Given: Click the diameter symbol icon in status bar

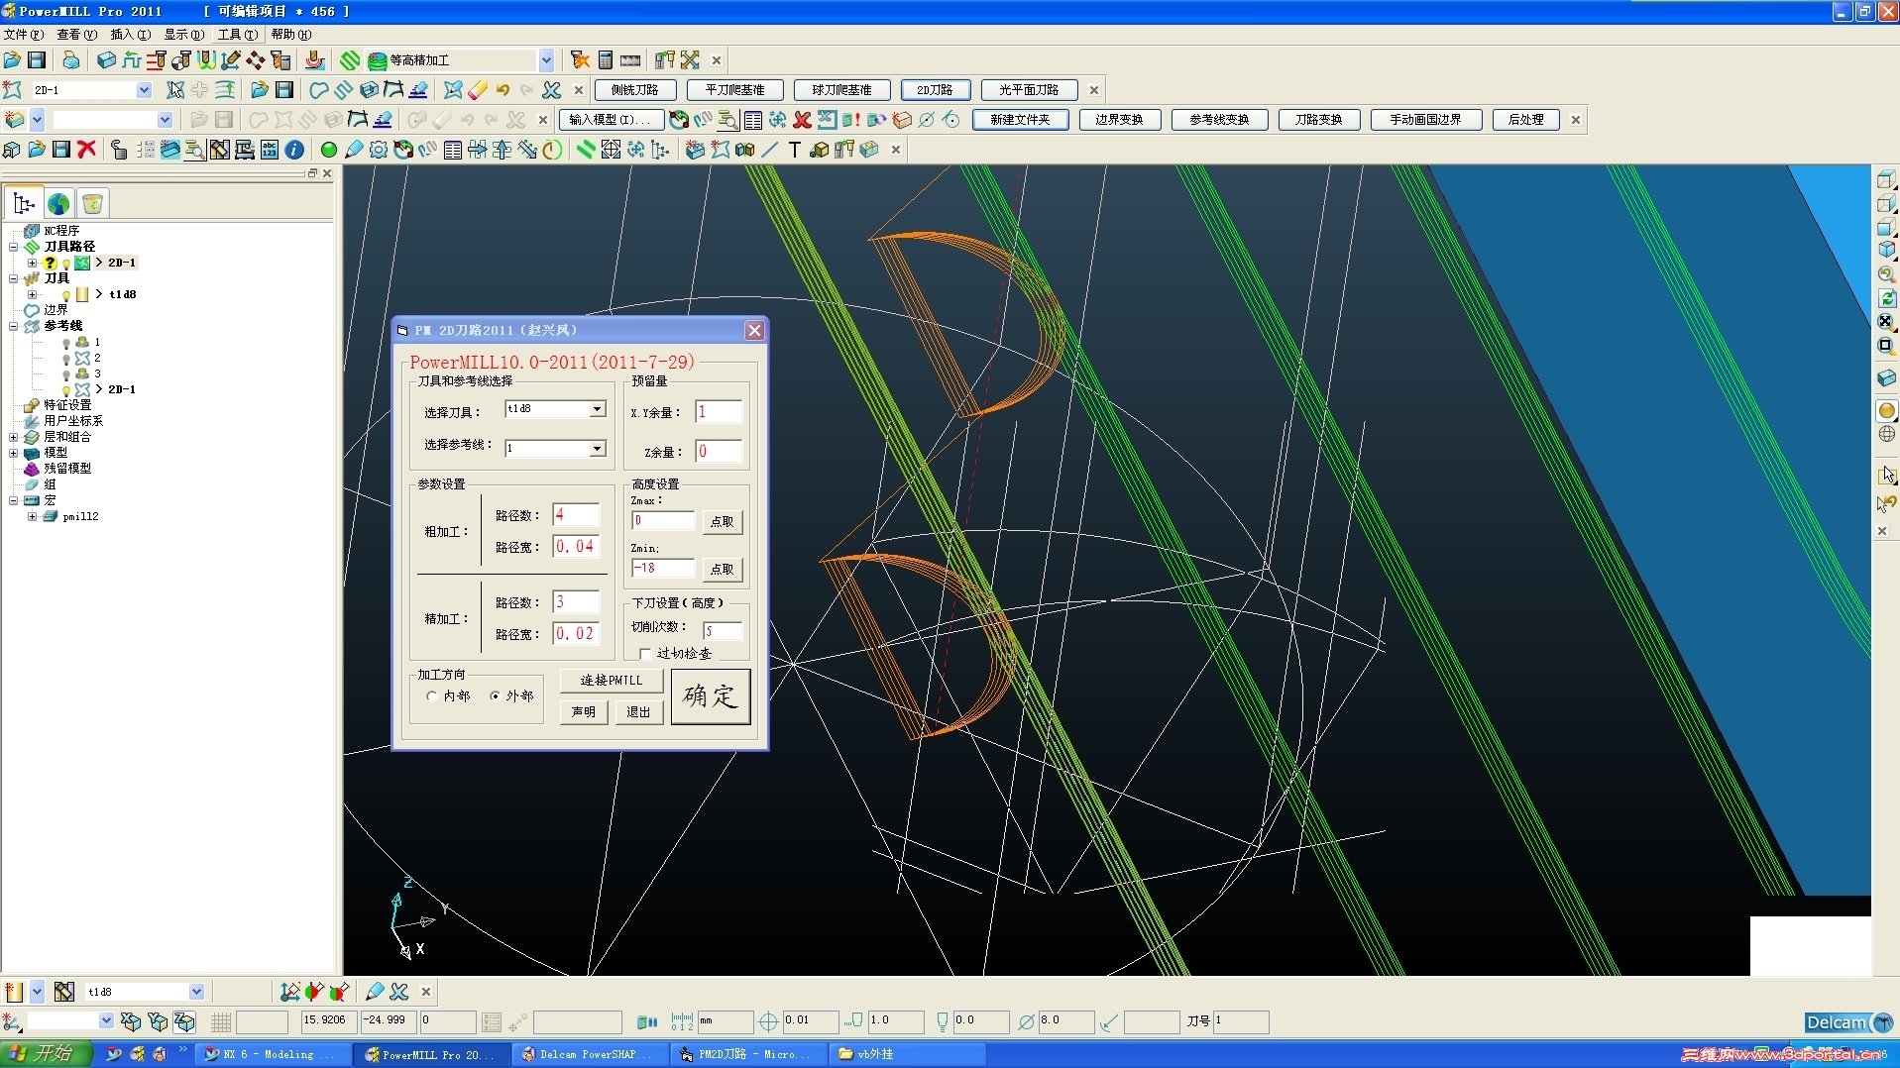Looking at the screenshot, I should tap(1027, 1021).
